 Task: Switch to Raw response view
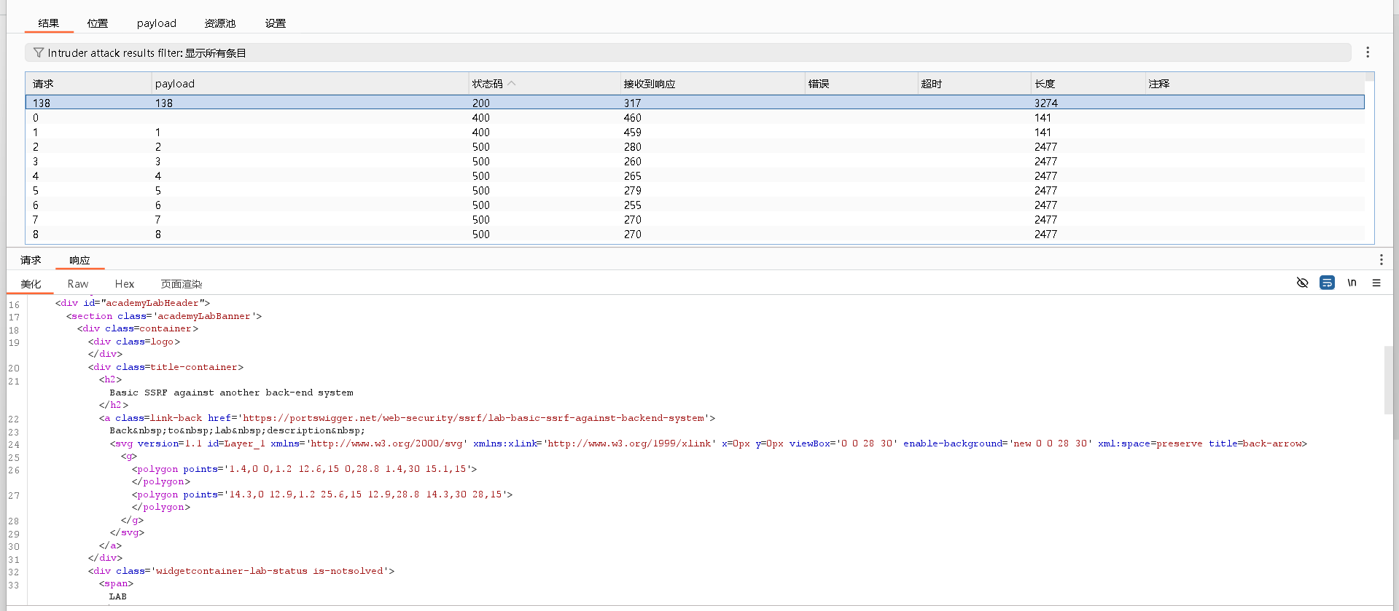click(x=78, y=284)
